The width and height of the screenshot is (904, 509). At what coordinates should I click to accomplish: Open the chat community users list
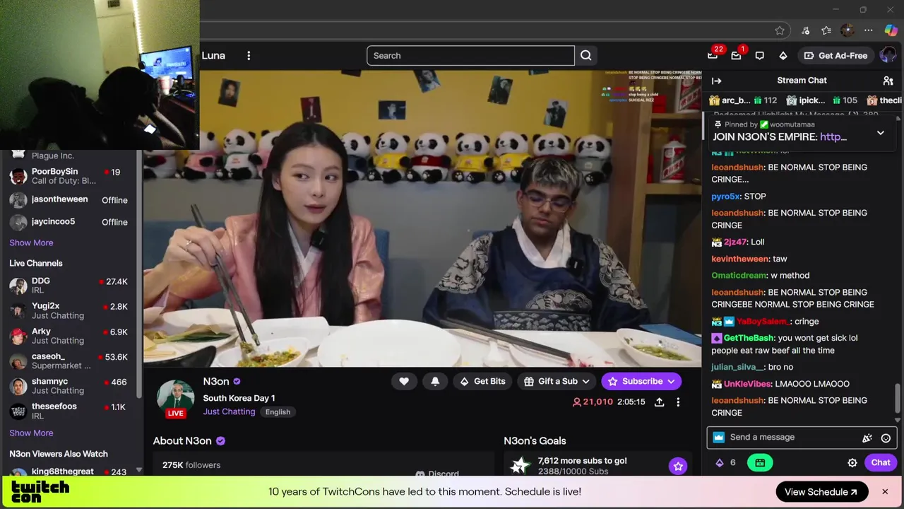click(x=888, y=81)
